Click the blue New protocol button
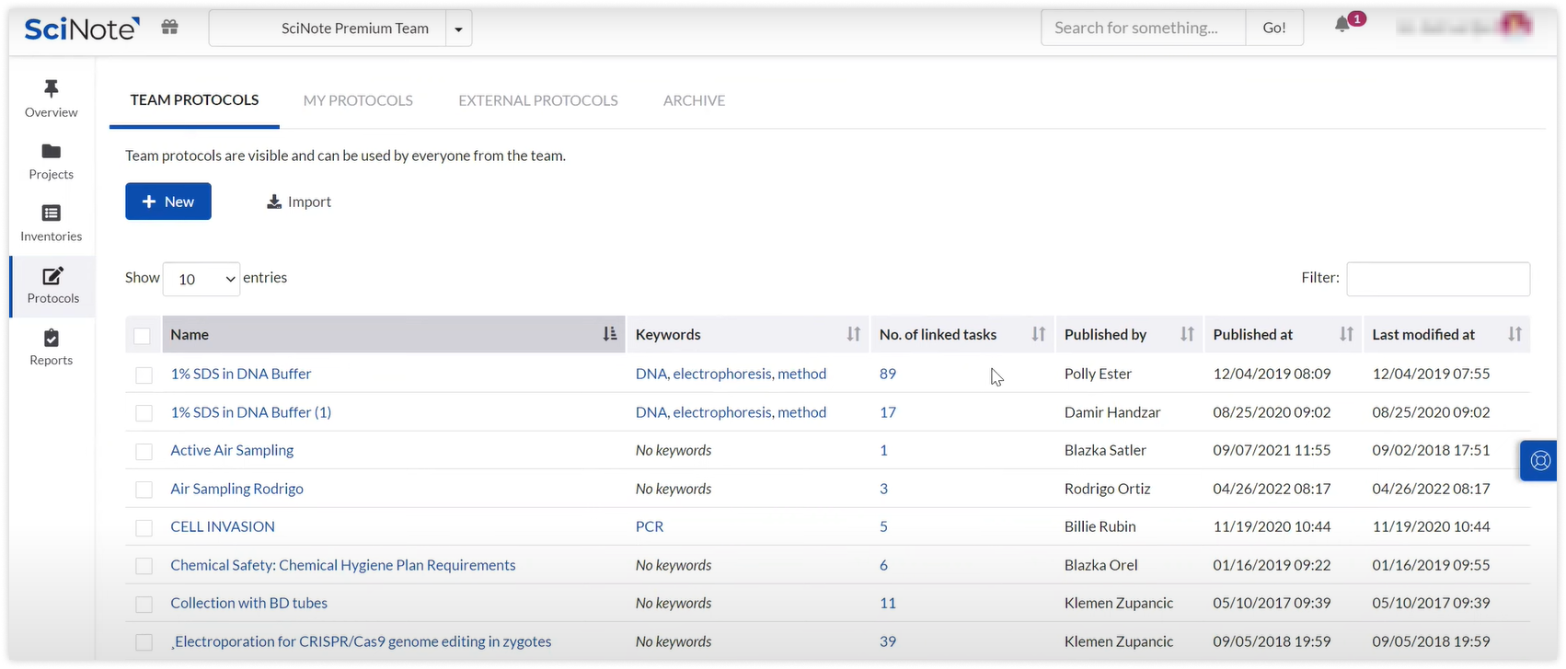 click(x=168, y=202)
